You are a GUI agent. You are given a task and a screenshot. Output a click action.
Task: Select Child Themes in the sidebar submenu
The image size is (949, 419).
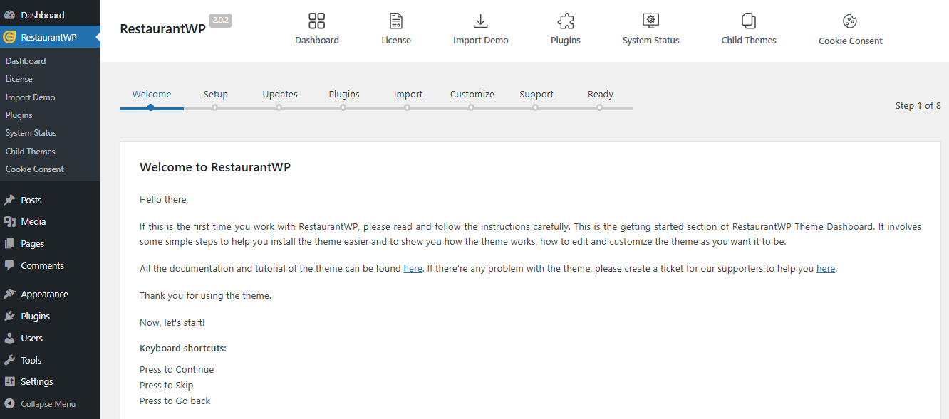pyautogui.click(x=30, y=152)
